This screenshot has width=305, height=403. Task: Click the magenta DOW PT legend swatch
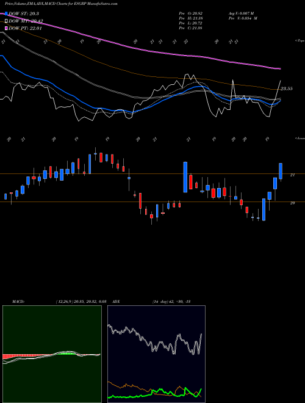[x=6, y=28]
